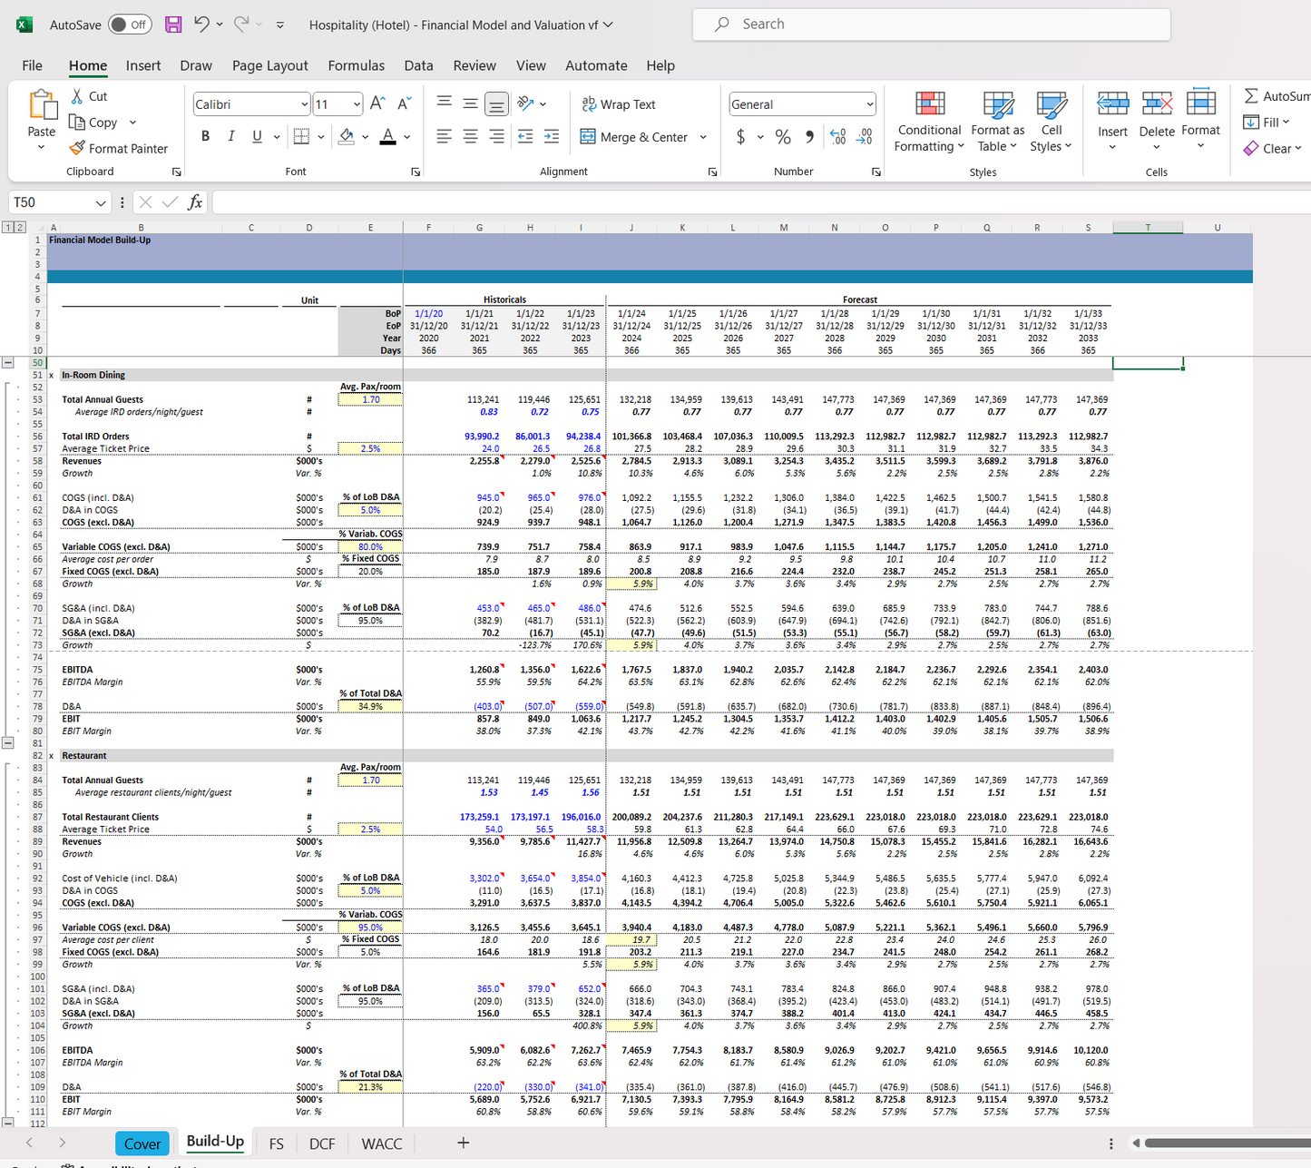Image resolution: width=1311 pixels, height=1168 pixels.
Task: Click the font color red A swatch
Action: 387,136
